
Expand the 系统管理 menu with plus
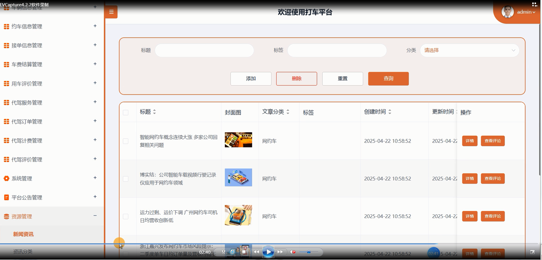click(95, 178)
